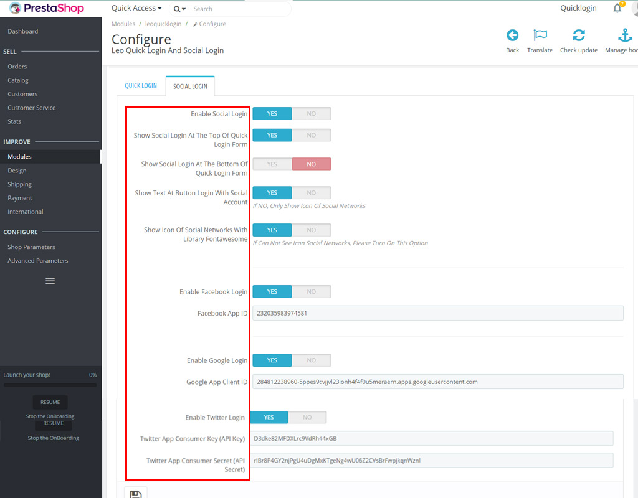Open Stats in the sidebar
The image size is (638, 498).
point(14,121)
